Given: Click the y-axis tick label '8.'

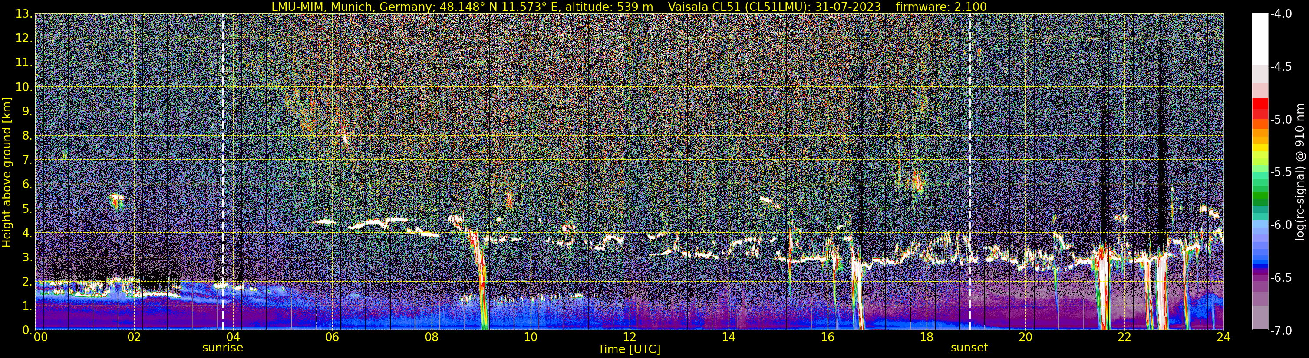Looking at the screenshot, I should tap(27, 136).
